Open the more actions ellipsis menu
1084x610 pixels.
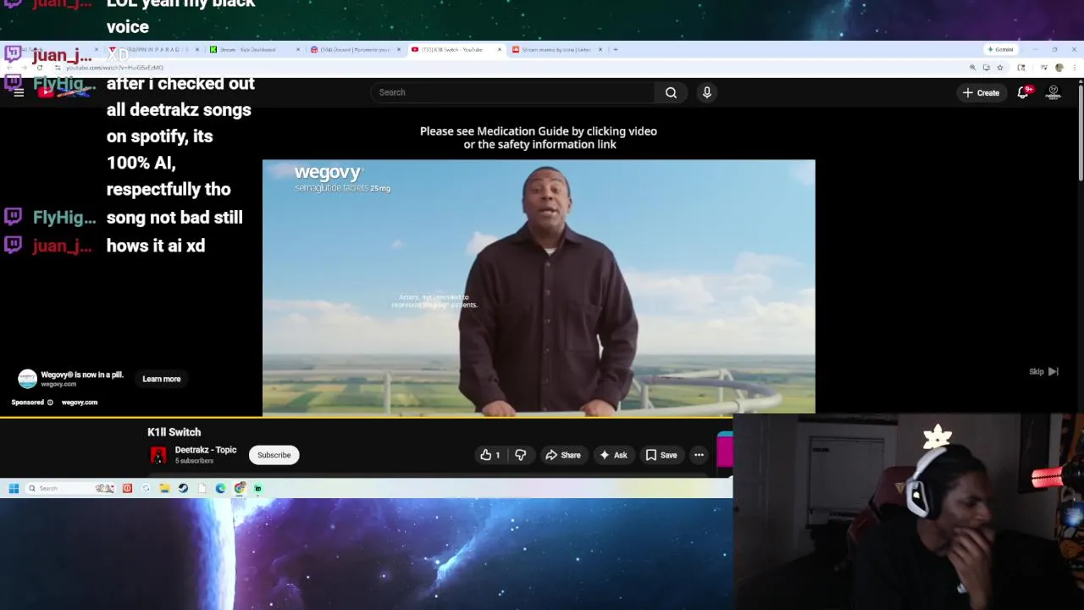coord(699,455)
